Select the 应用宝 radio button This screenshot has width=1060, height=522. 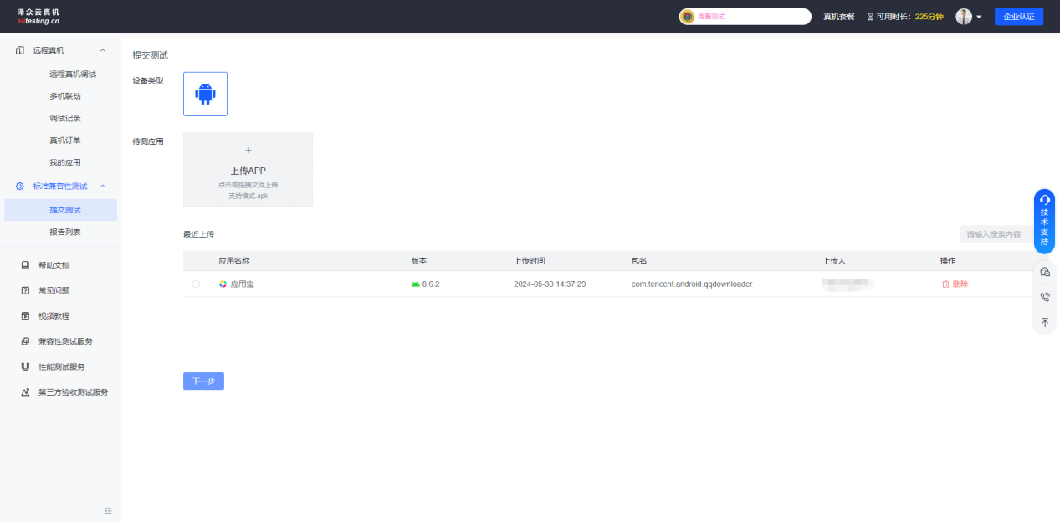click(x=196, y=284)
